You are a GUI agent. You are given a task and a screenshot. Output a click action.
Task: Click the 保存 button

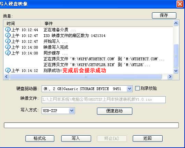[164, 15]
